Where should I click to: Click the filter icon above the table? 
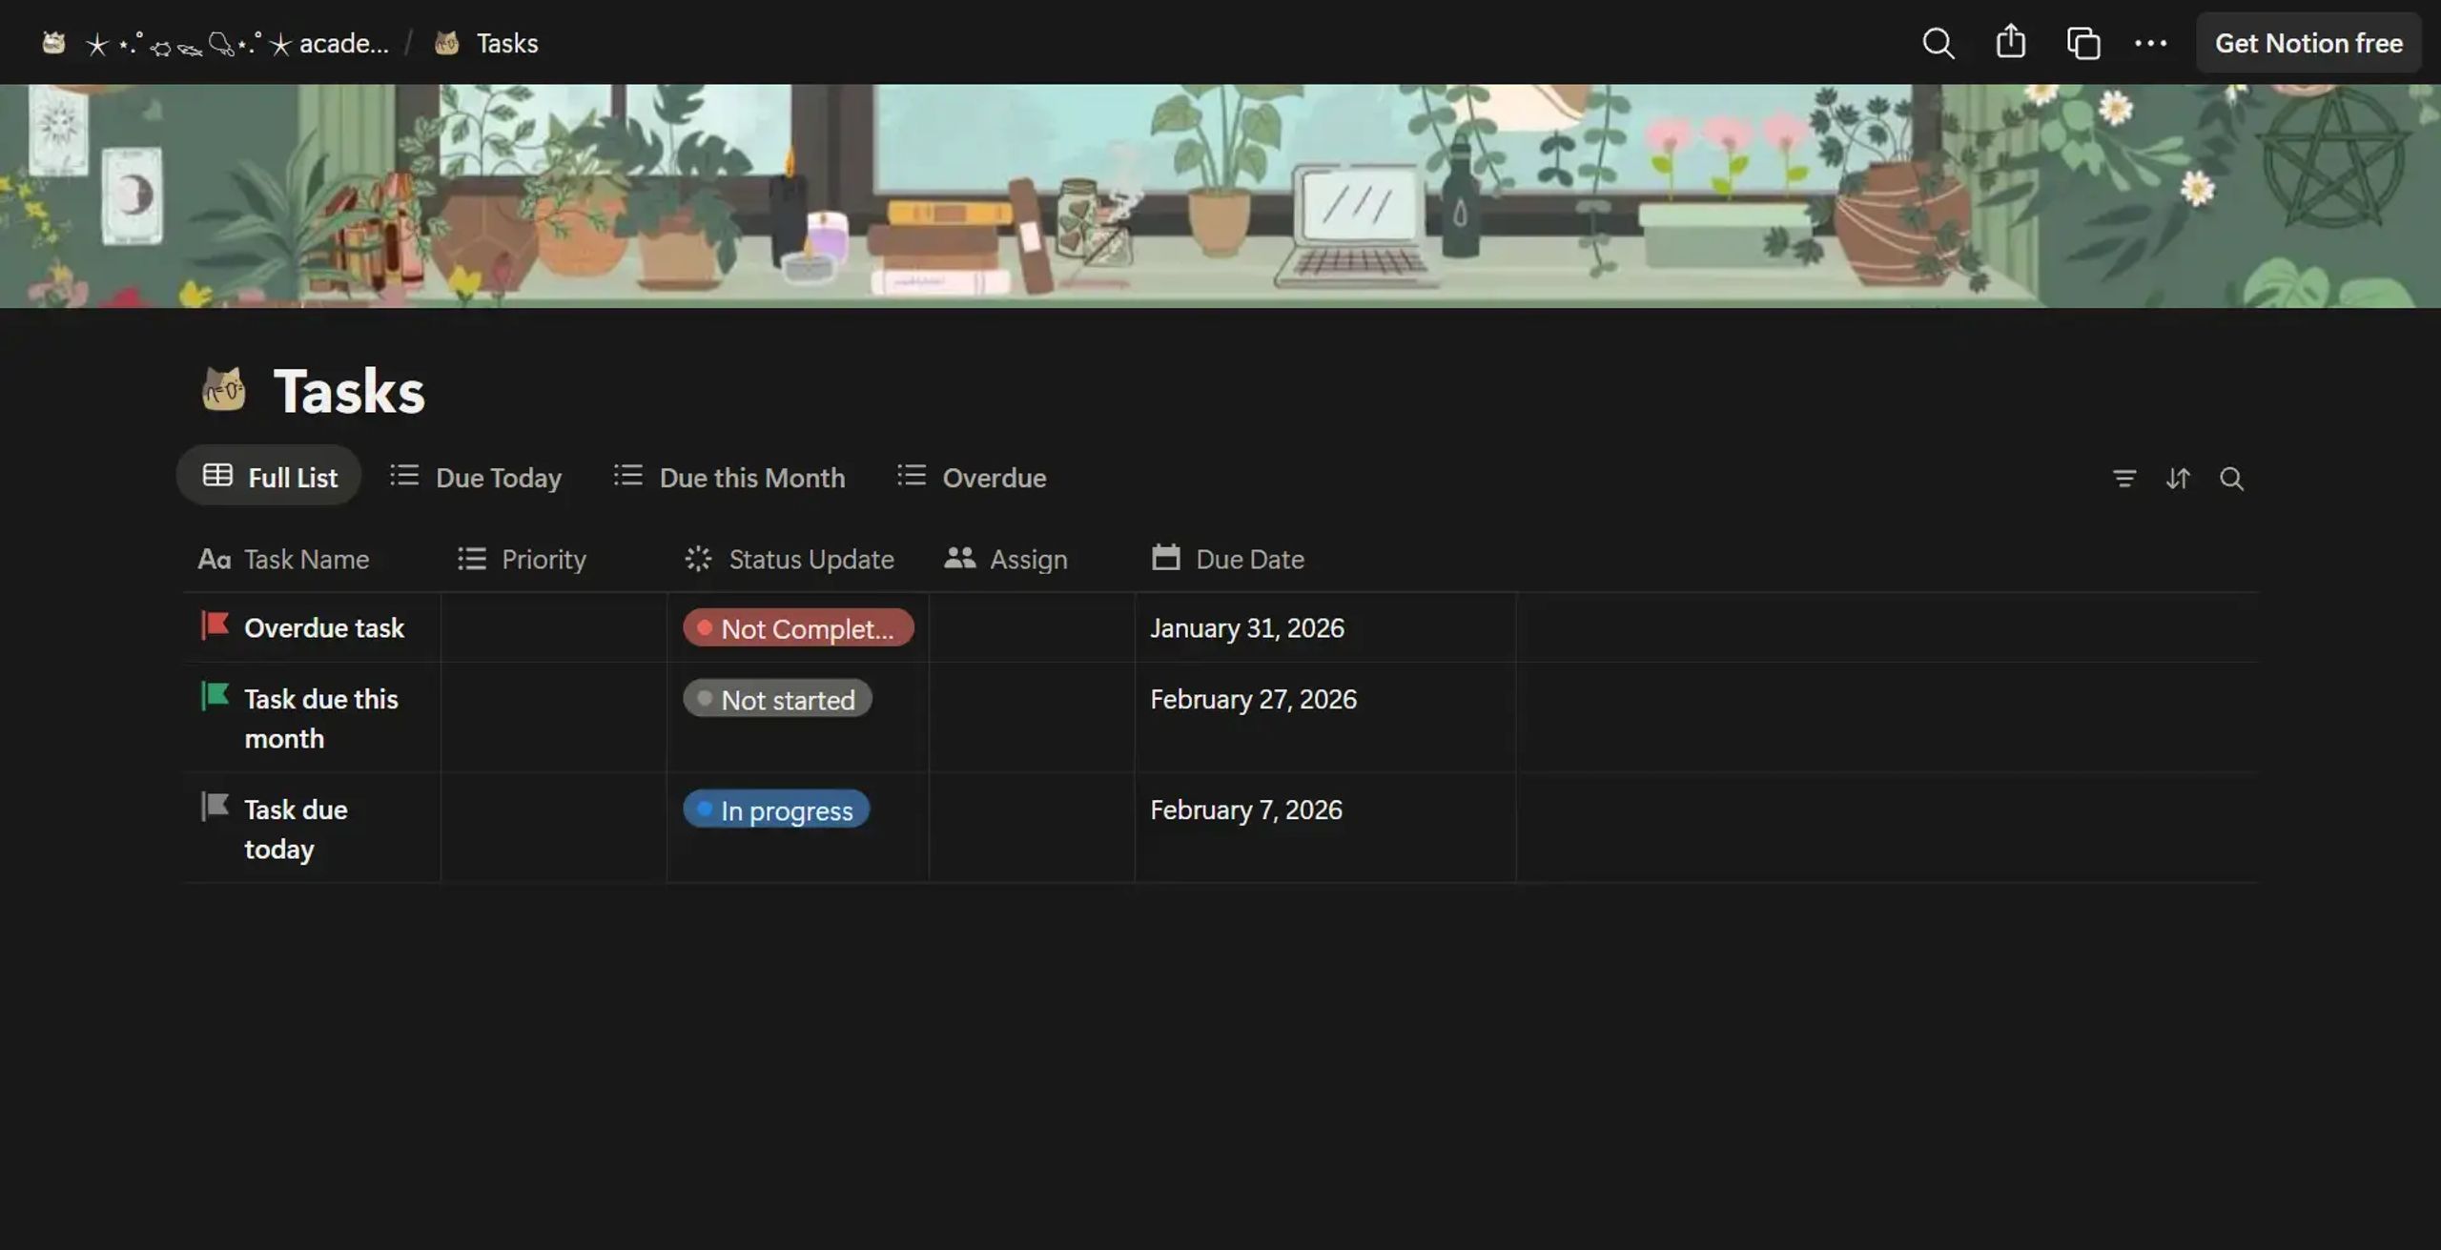click(x=2123, y=478)
